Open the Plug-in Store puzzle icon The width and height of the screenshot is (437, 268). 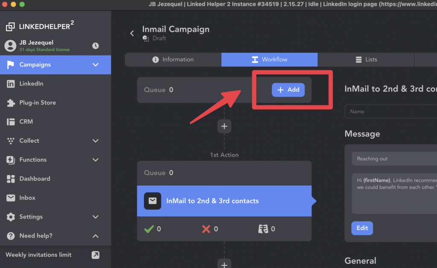[x=11, y=103]
